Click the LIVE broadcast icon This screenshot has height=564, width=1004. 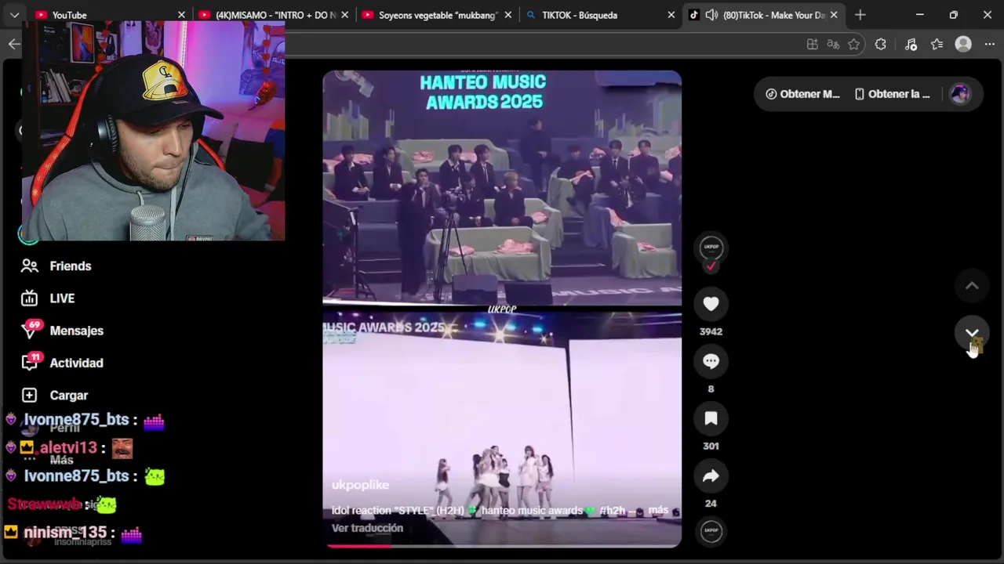30,298
